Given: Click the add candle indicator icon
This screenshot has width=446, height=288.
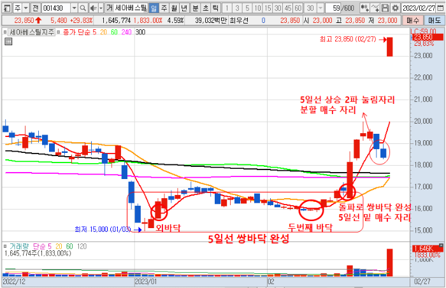Looking at the screenshot, I should click(364, 8).
